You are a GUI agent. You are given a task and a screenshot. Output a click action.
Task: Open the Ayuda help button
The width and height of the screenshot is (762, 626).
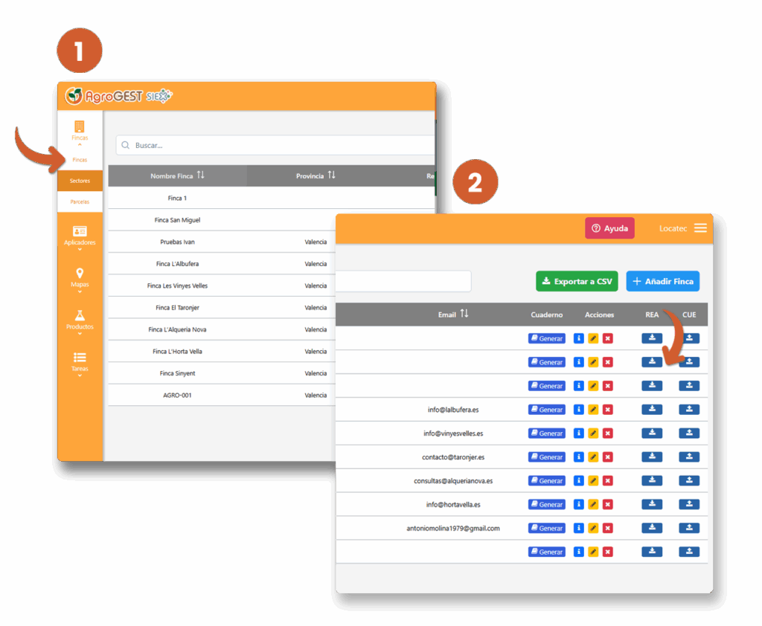(x=609, y=228)
